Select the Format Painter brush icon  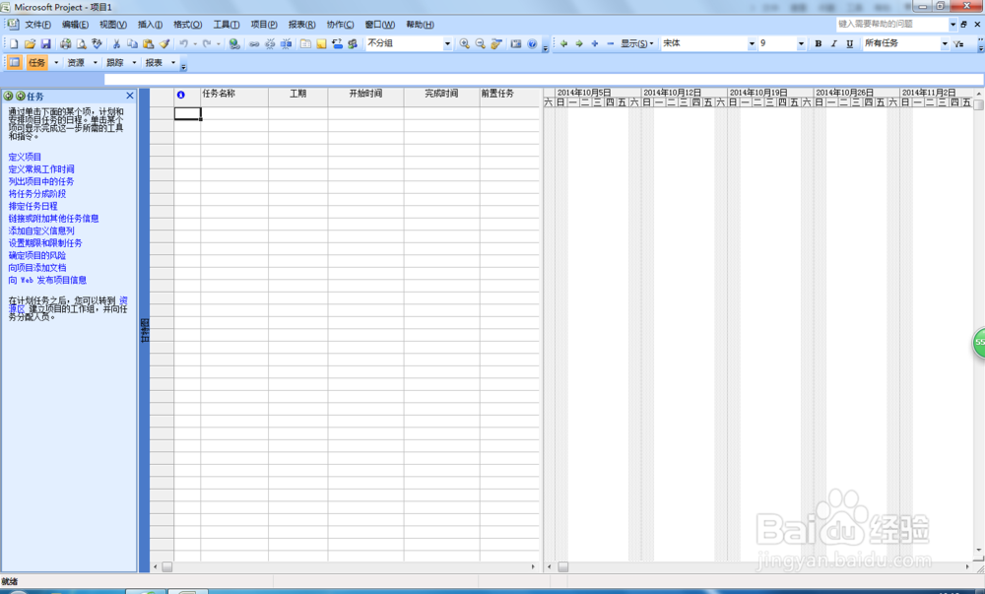(164, 44)
